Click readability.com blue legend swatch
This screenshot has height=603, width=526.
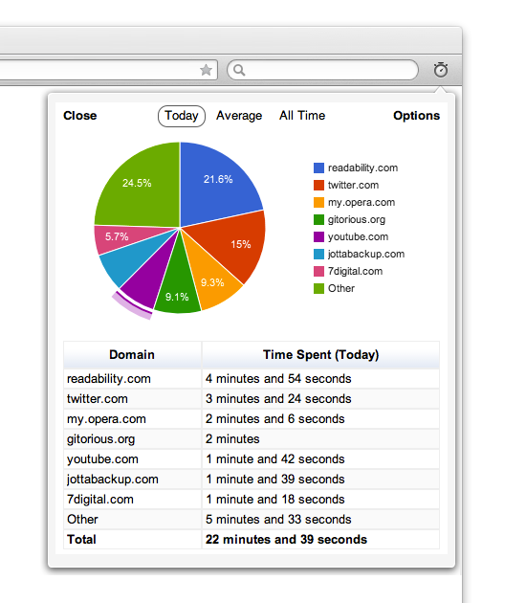(318, 167)
